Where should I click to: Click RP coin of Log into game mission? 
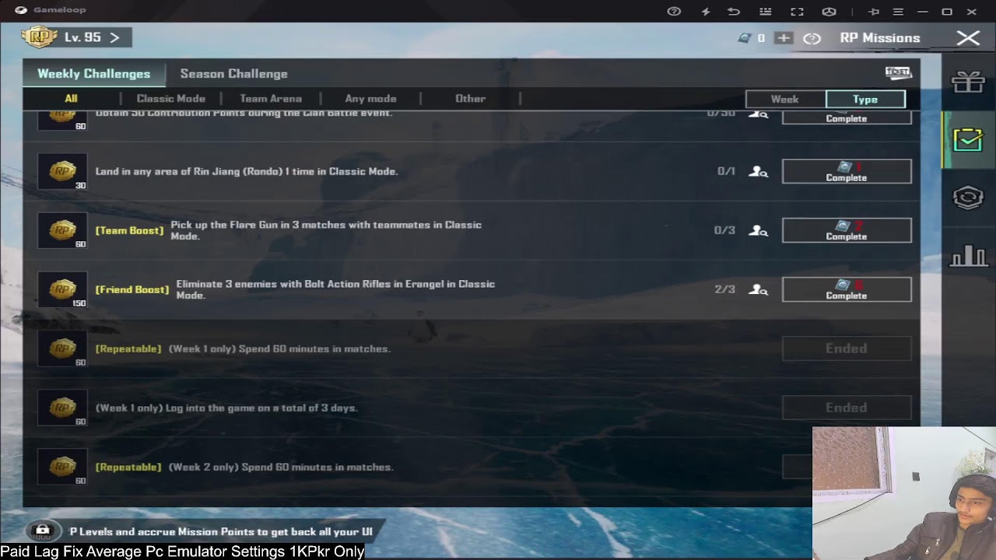[62, 408]
